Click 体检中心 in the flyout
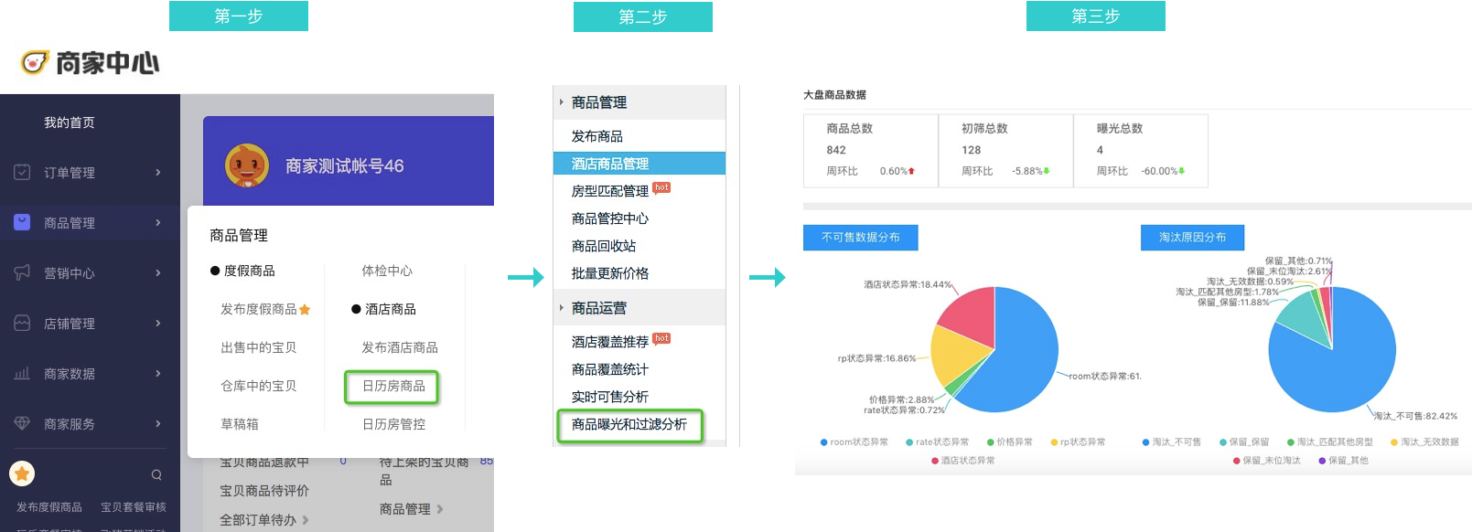The width and height of the screenshot is (1472, 532). coord(387,271)
